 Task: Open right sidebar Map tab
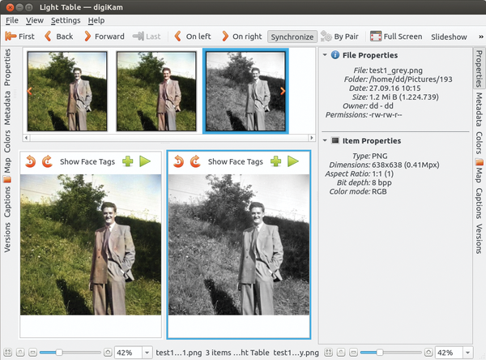(x=480, y=171)
